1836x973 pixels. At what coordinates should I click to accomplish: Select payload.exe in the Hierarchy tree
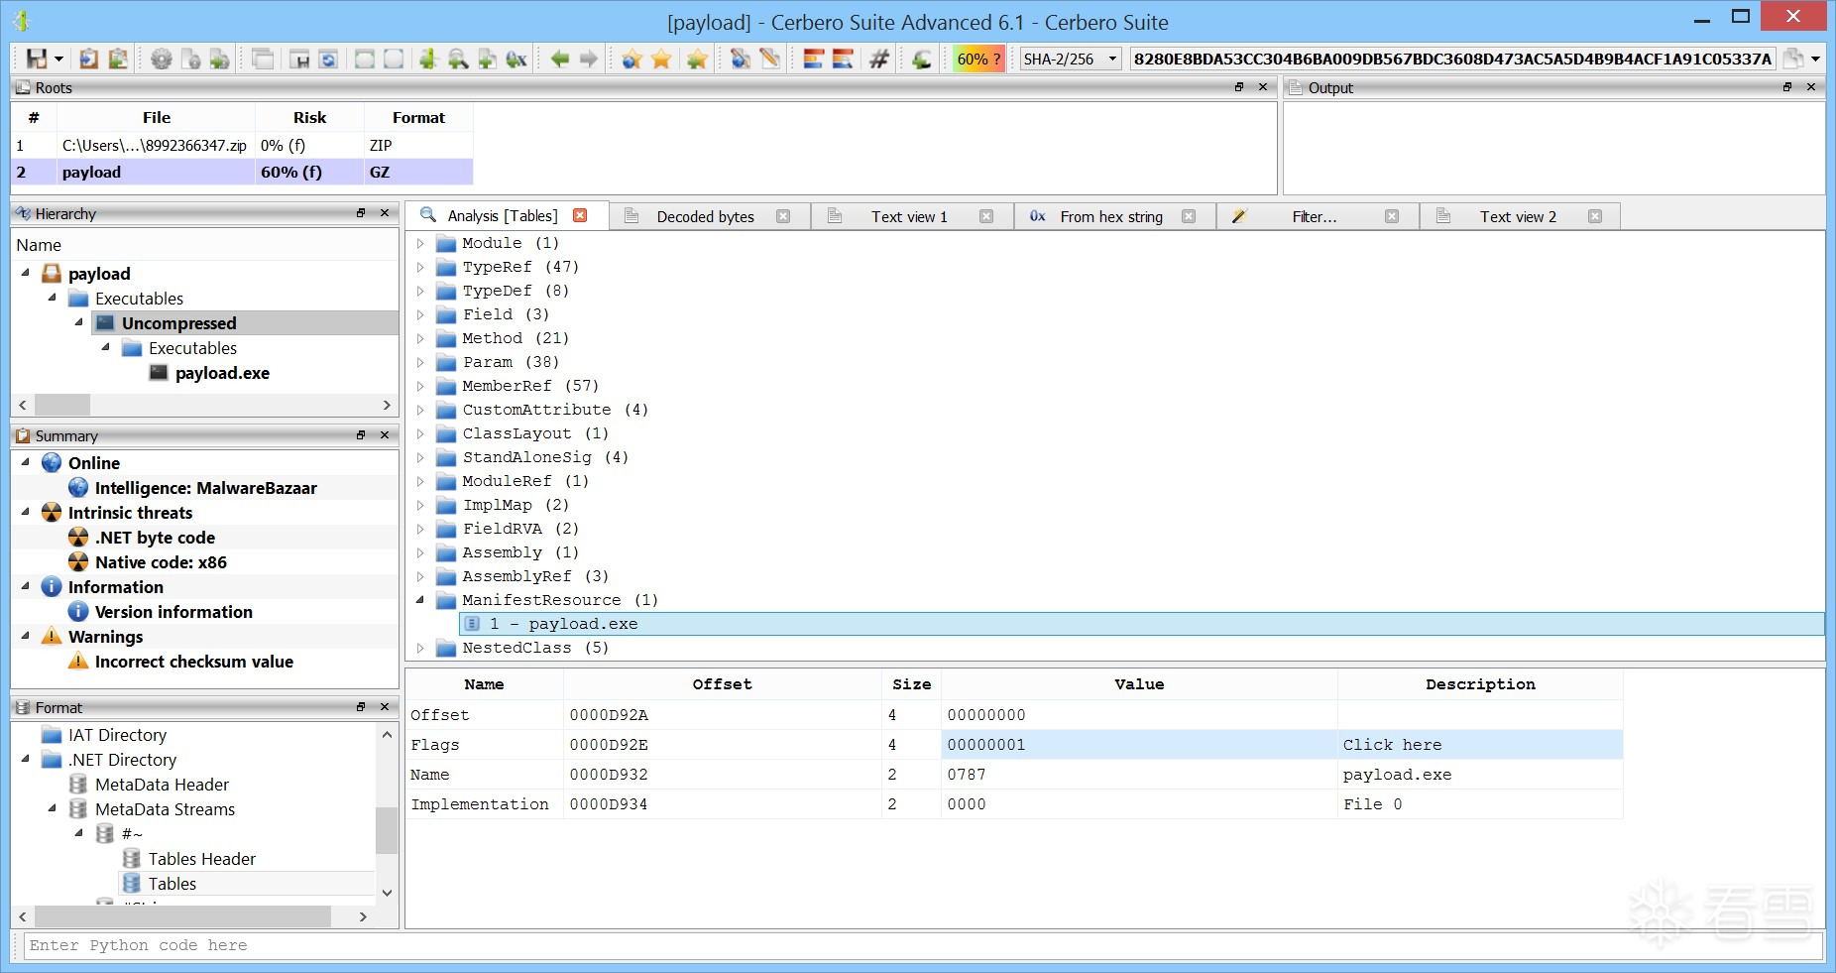222,373
